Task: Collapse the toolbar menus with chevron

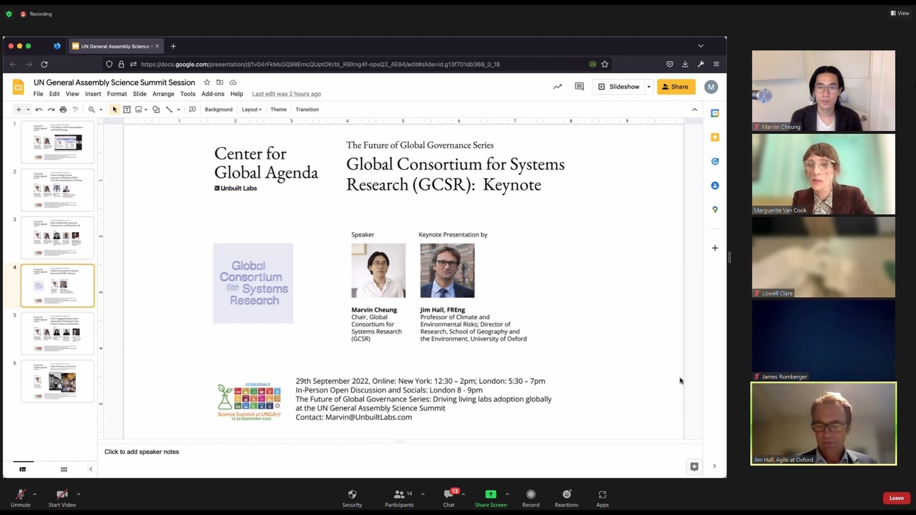Action: pyautogui.click(x=695, y=109)
